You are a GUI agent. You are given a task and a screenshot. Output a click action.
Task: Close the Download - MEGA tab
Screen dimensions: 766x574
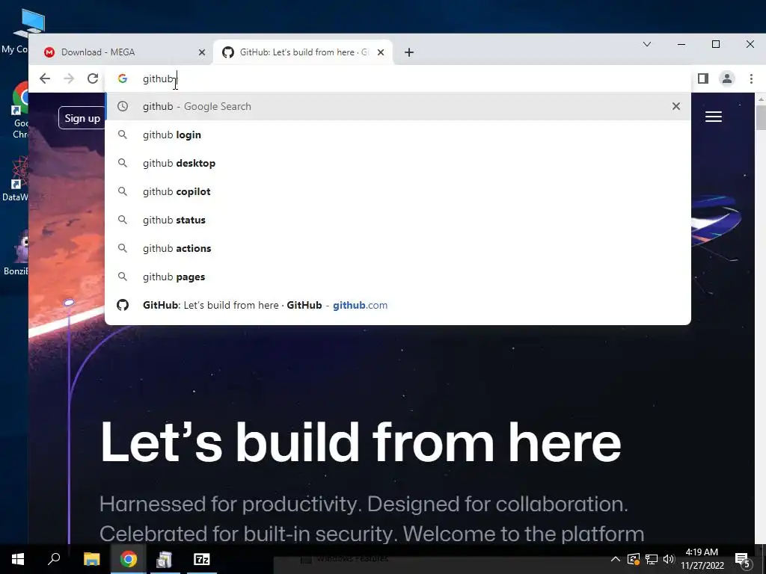tap(202, 52)
